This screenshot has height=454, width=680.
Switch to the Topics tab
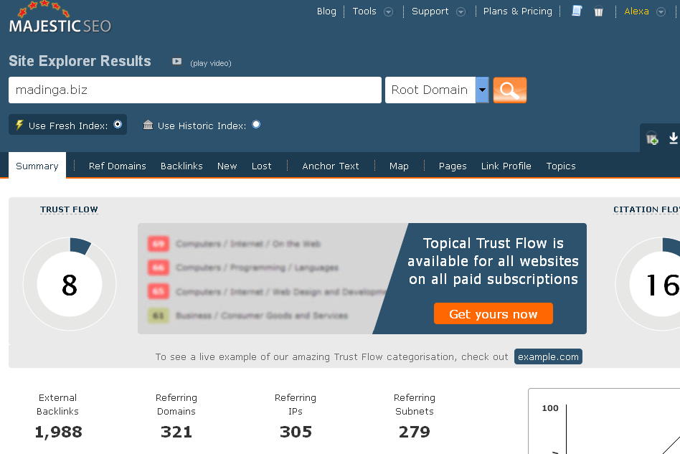[x=561, y=166]
